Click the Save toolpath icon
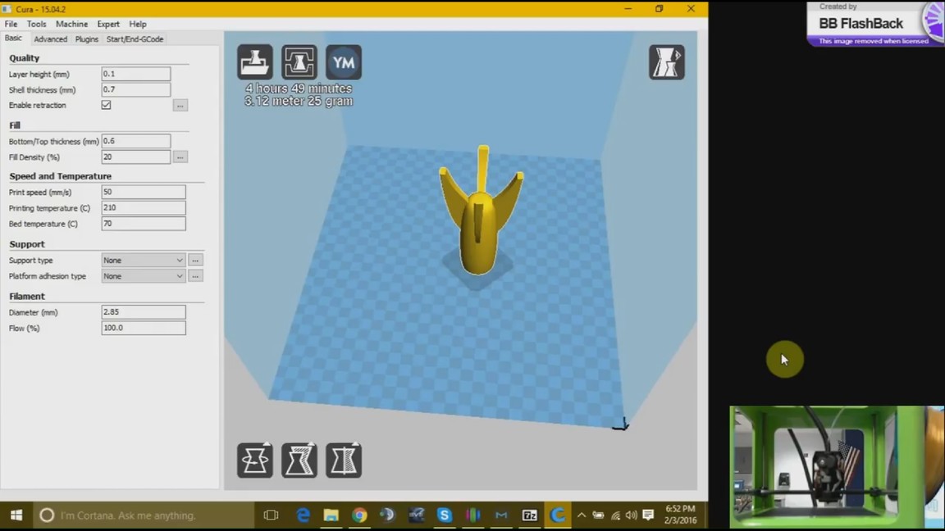The image size is (945, 531). (299, 62)
